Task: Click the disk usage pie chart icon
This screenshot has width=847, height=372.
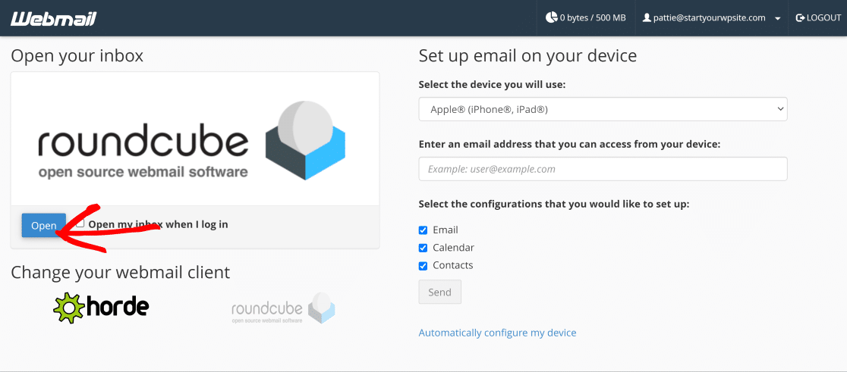Action: coord(552,18)
